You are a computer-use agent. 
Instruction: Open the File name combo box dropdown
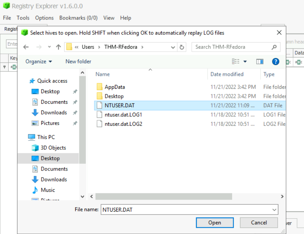[274, 209]
